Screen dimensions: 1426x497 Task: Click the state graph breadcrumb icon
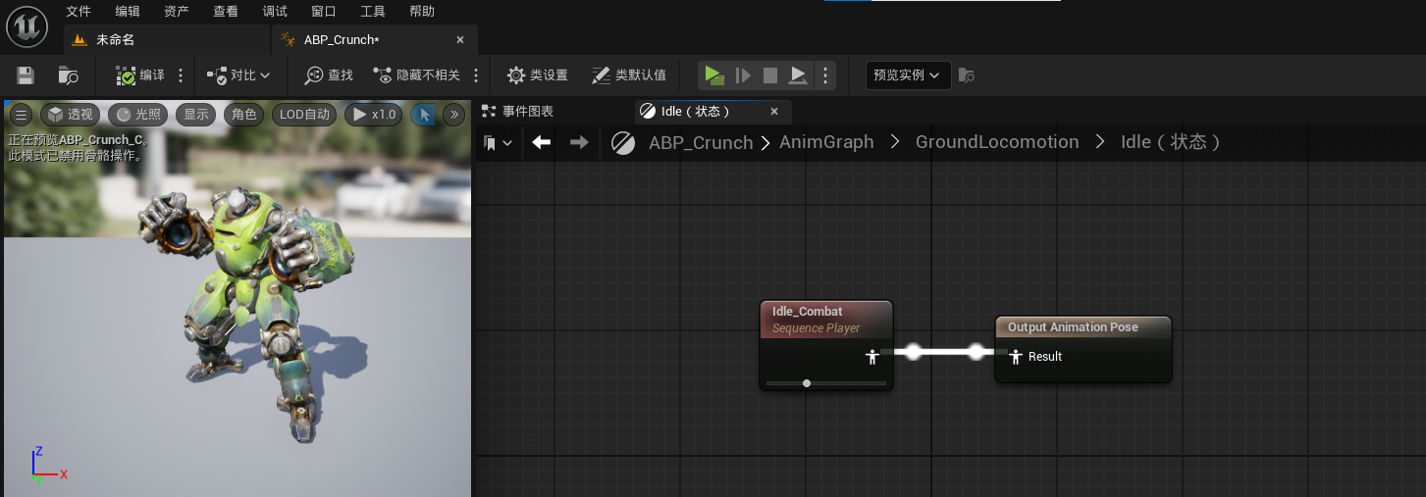coord(623,143)
